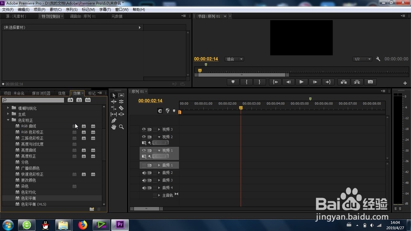411x231 pixels.
Task: Open the 适合 zoom level dropdown
Action: click(x=234, y=59)
